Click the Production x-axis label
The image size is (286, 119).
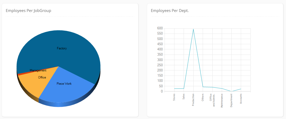click(x=193, y=100)
